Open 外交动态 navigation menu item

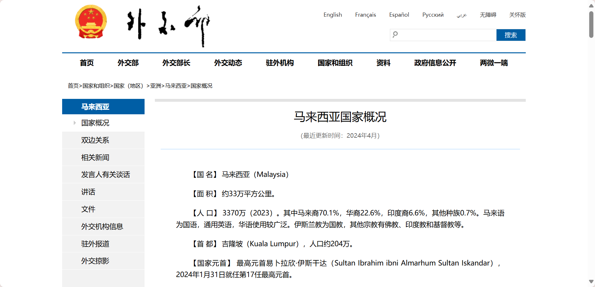pos(228,63)
